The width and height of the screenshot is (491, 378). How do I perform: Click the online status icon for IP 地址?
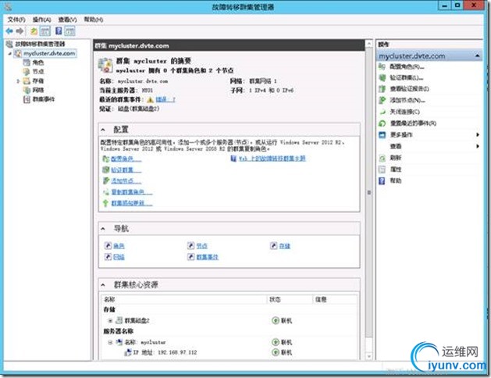[276, 353]
